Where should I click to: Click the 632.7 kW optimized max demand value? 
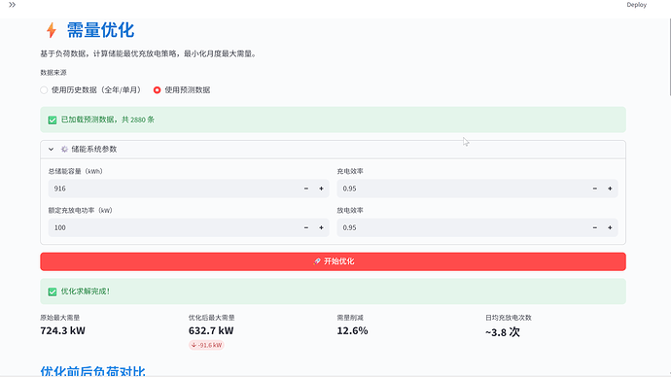tap(211, 330)
